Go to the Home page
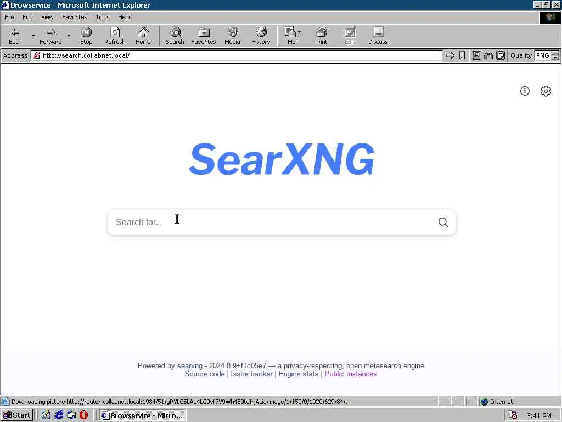This screenshot has width=562, height=422. pyautogui.click(x=143, y=36)
